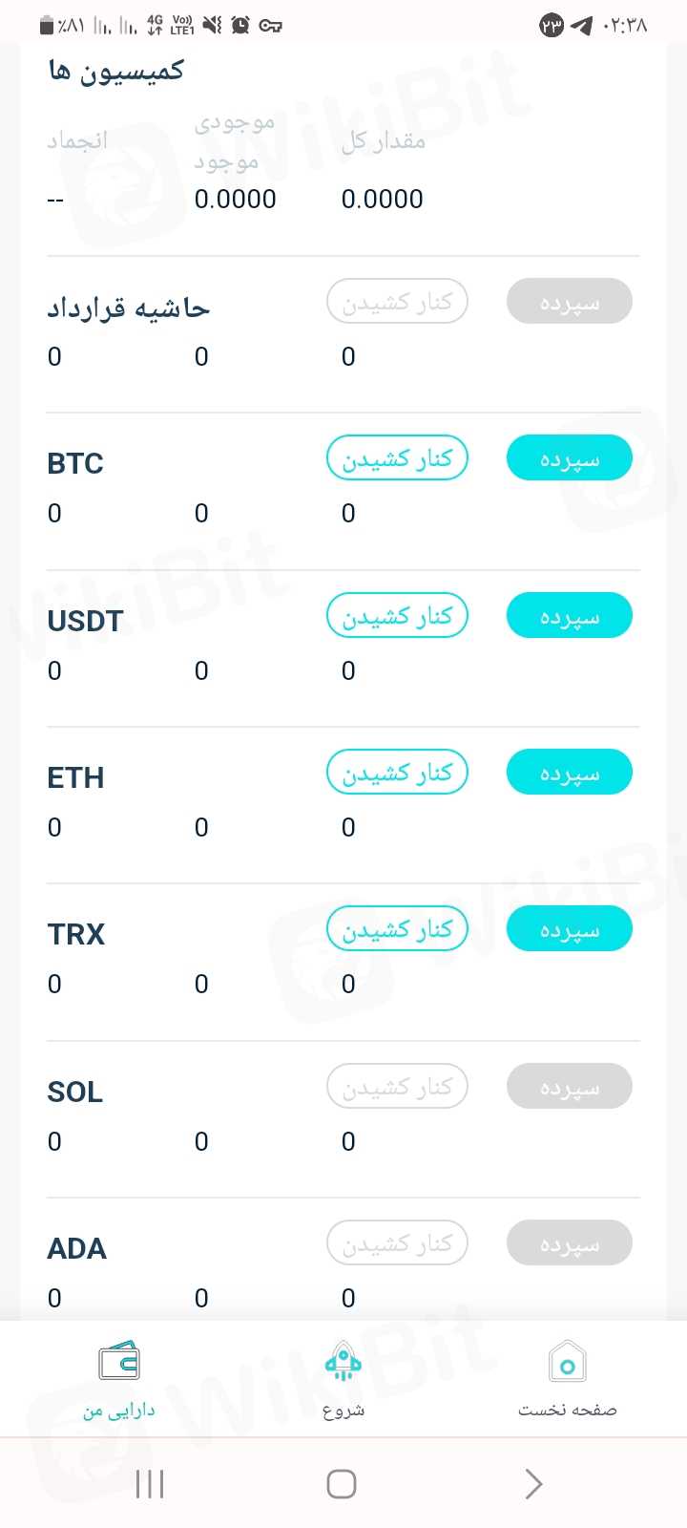
Task: Open the My Assets wallet icon
Action: point(119,1362)
